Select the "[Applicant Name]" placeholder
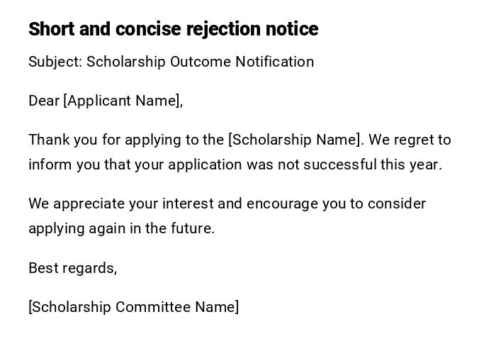The image size is (496, 351). (123, 101)
